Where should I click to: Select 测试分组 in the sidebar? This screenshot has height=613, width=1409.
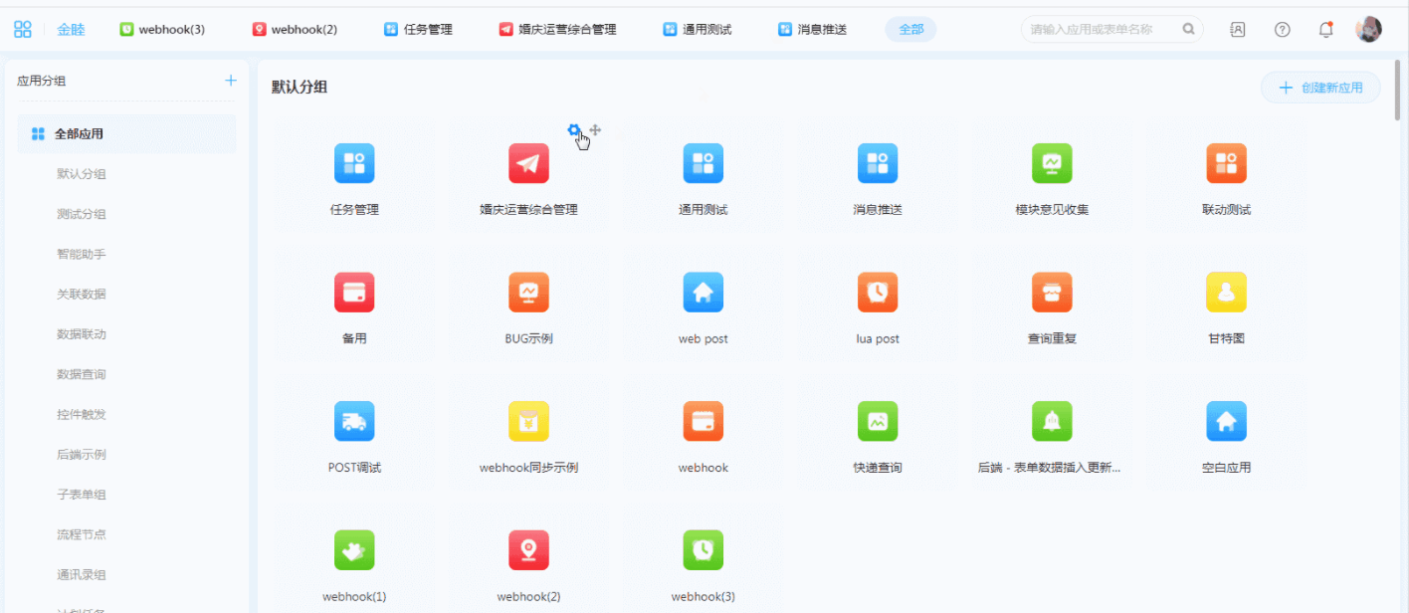(x=82, y=214)
